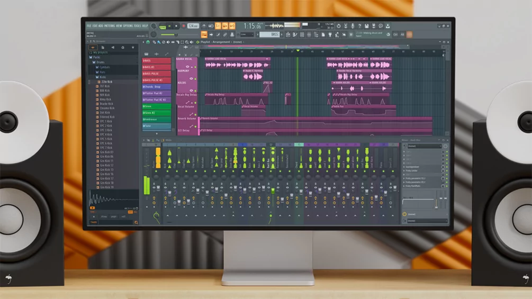This screenshot has width=532, height=299.
Task: Click the browser search magnifier icon
Action: coord(136,222)
